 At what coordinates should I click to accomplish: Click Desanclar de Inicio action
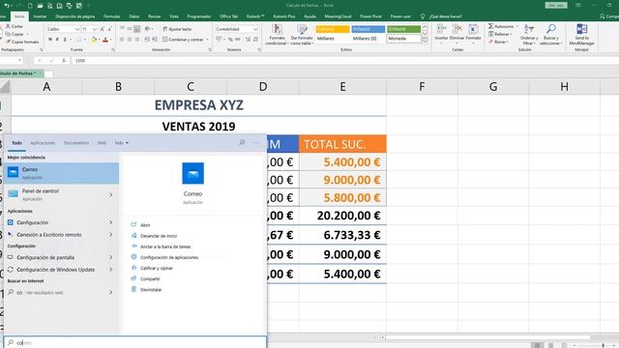[159, 236]
